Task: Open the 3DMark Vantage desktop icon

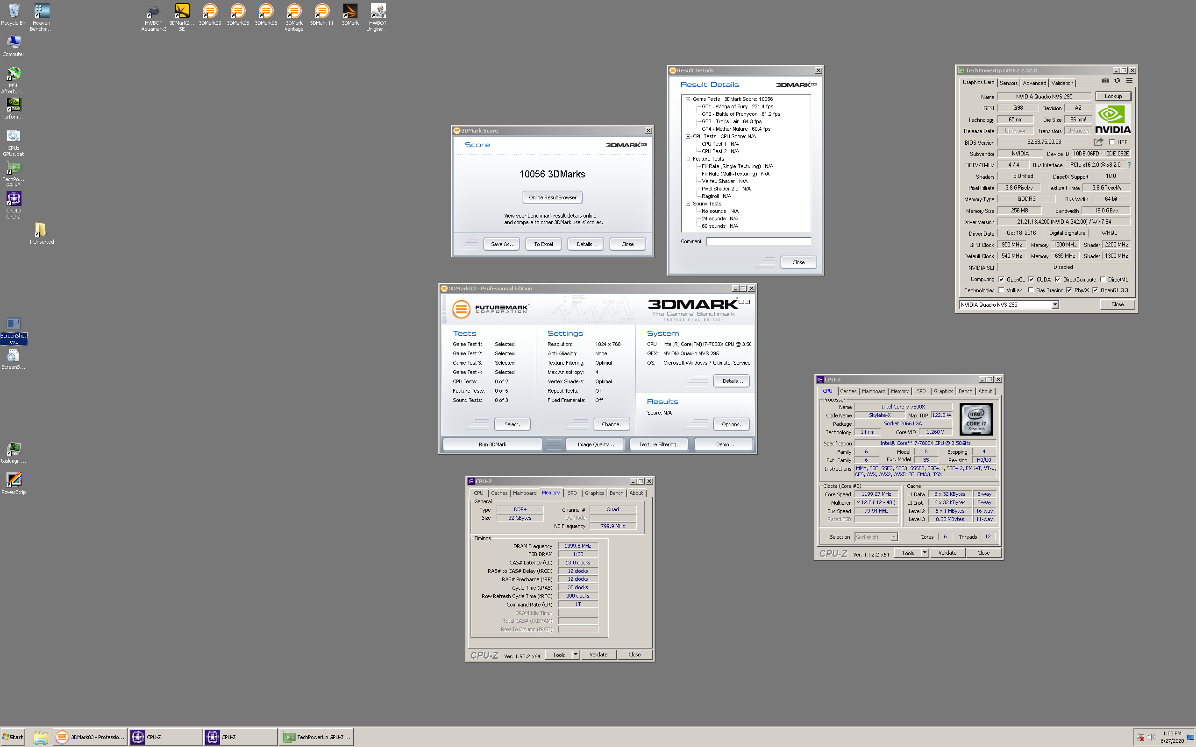Action: coord(294,18)
